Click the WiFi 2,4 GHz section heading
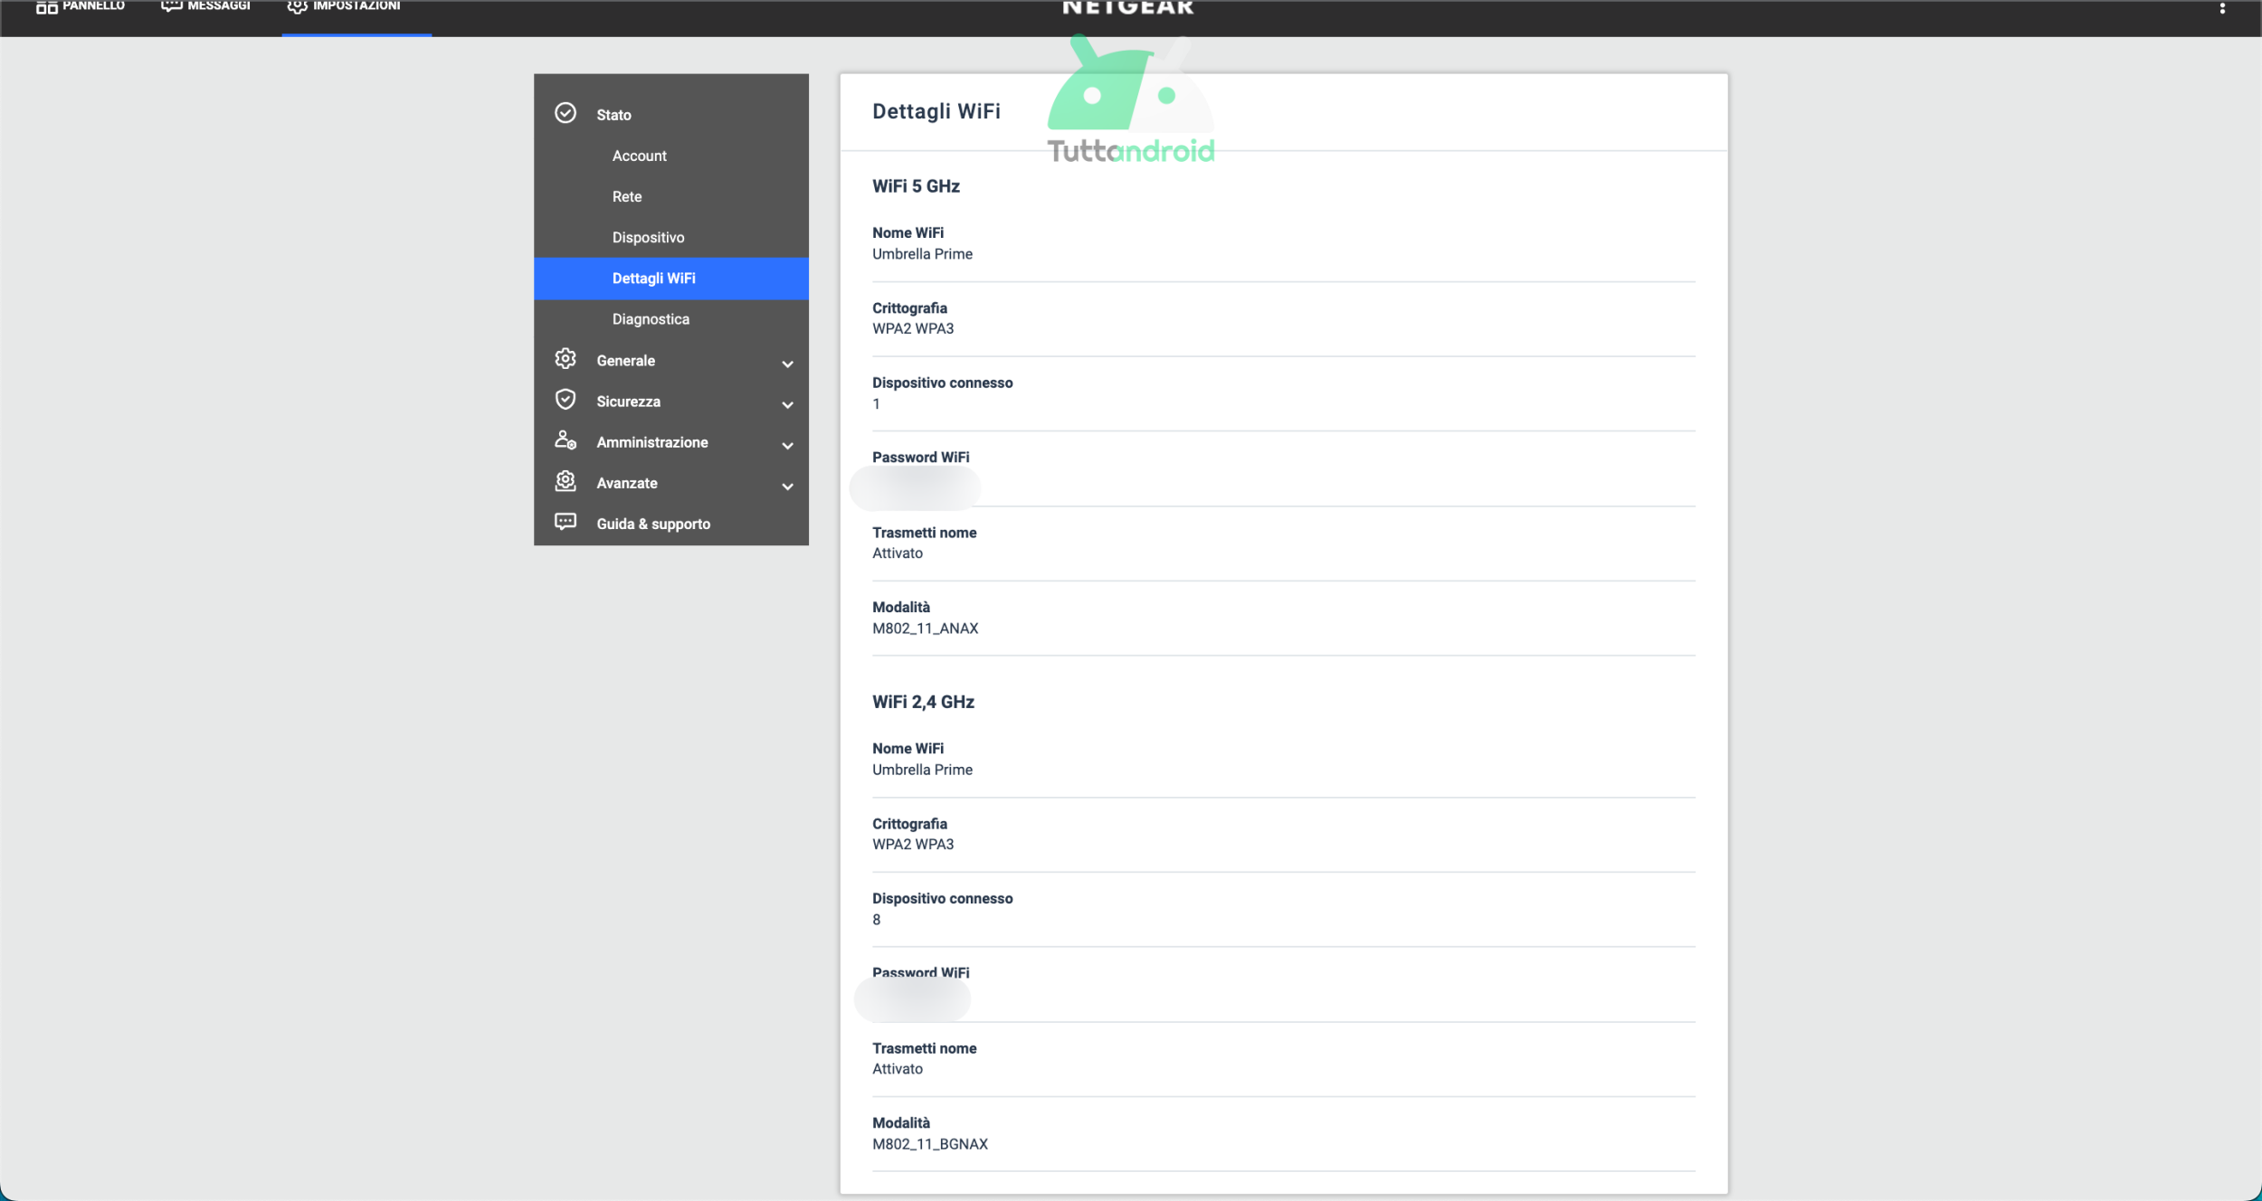 pyautogui.click(x=923, y=702)
